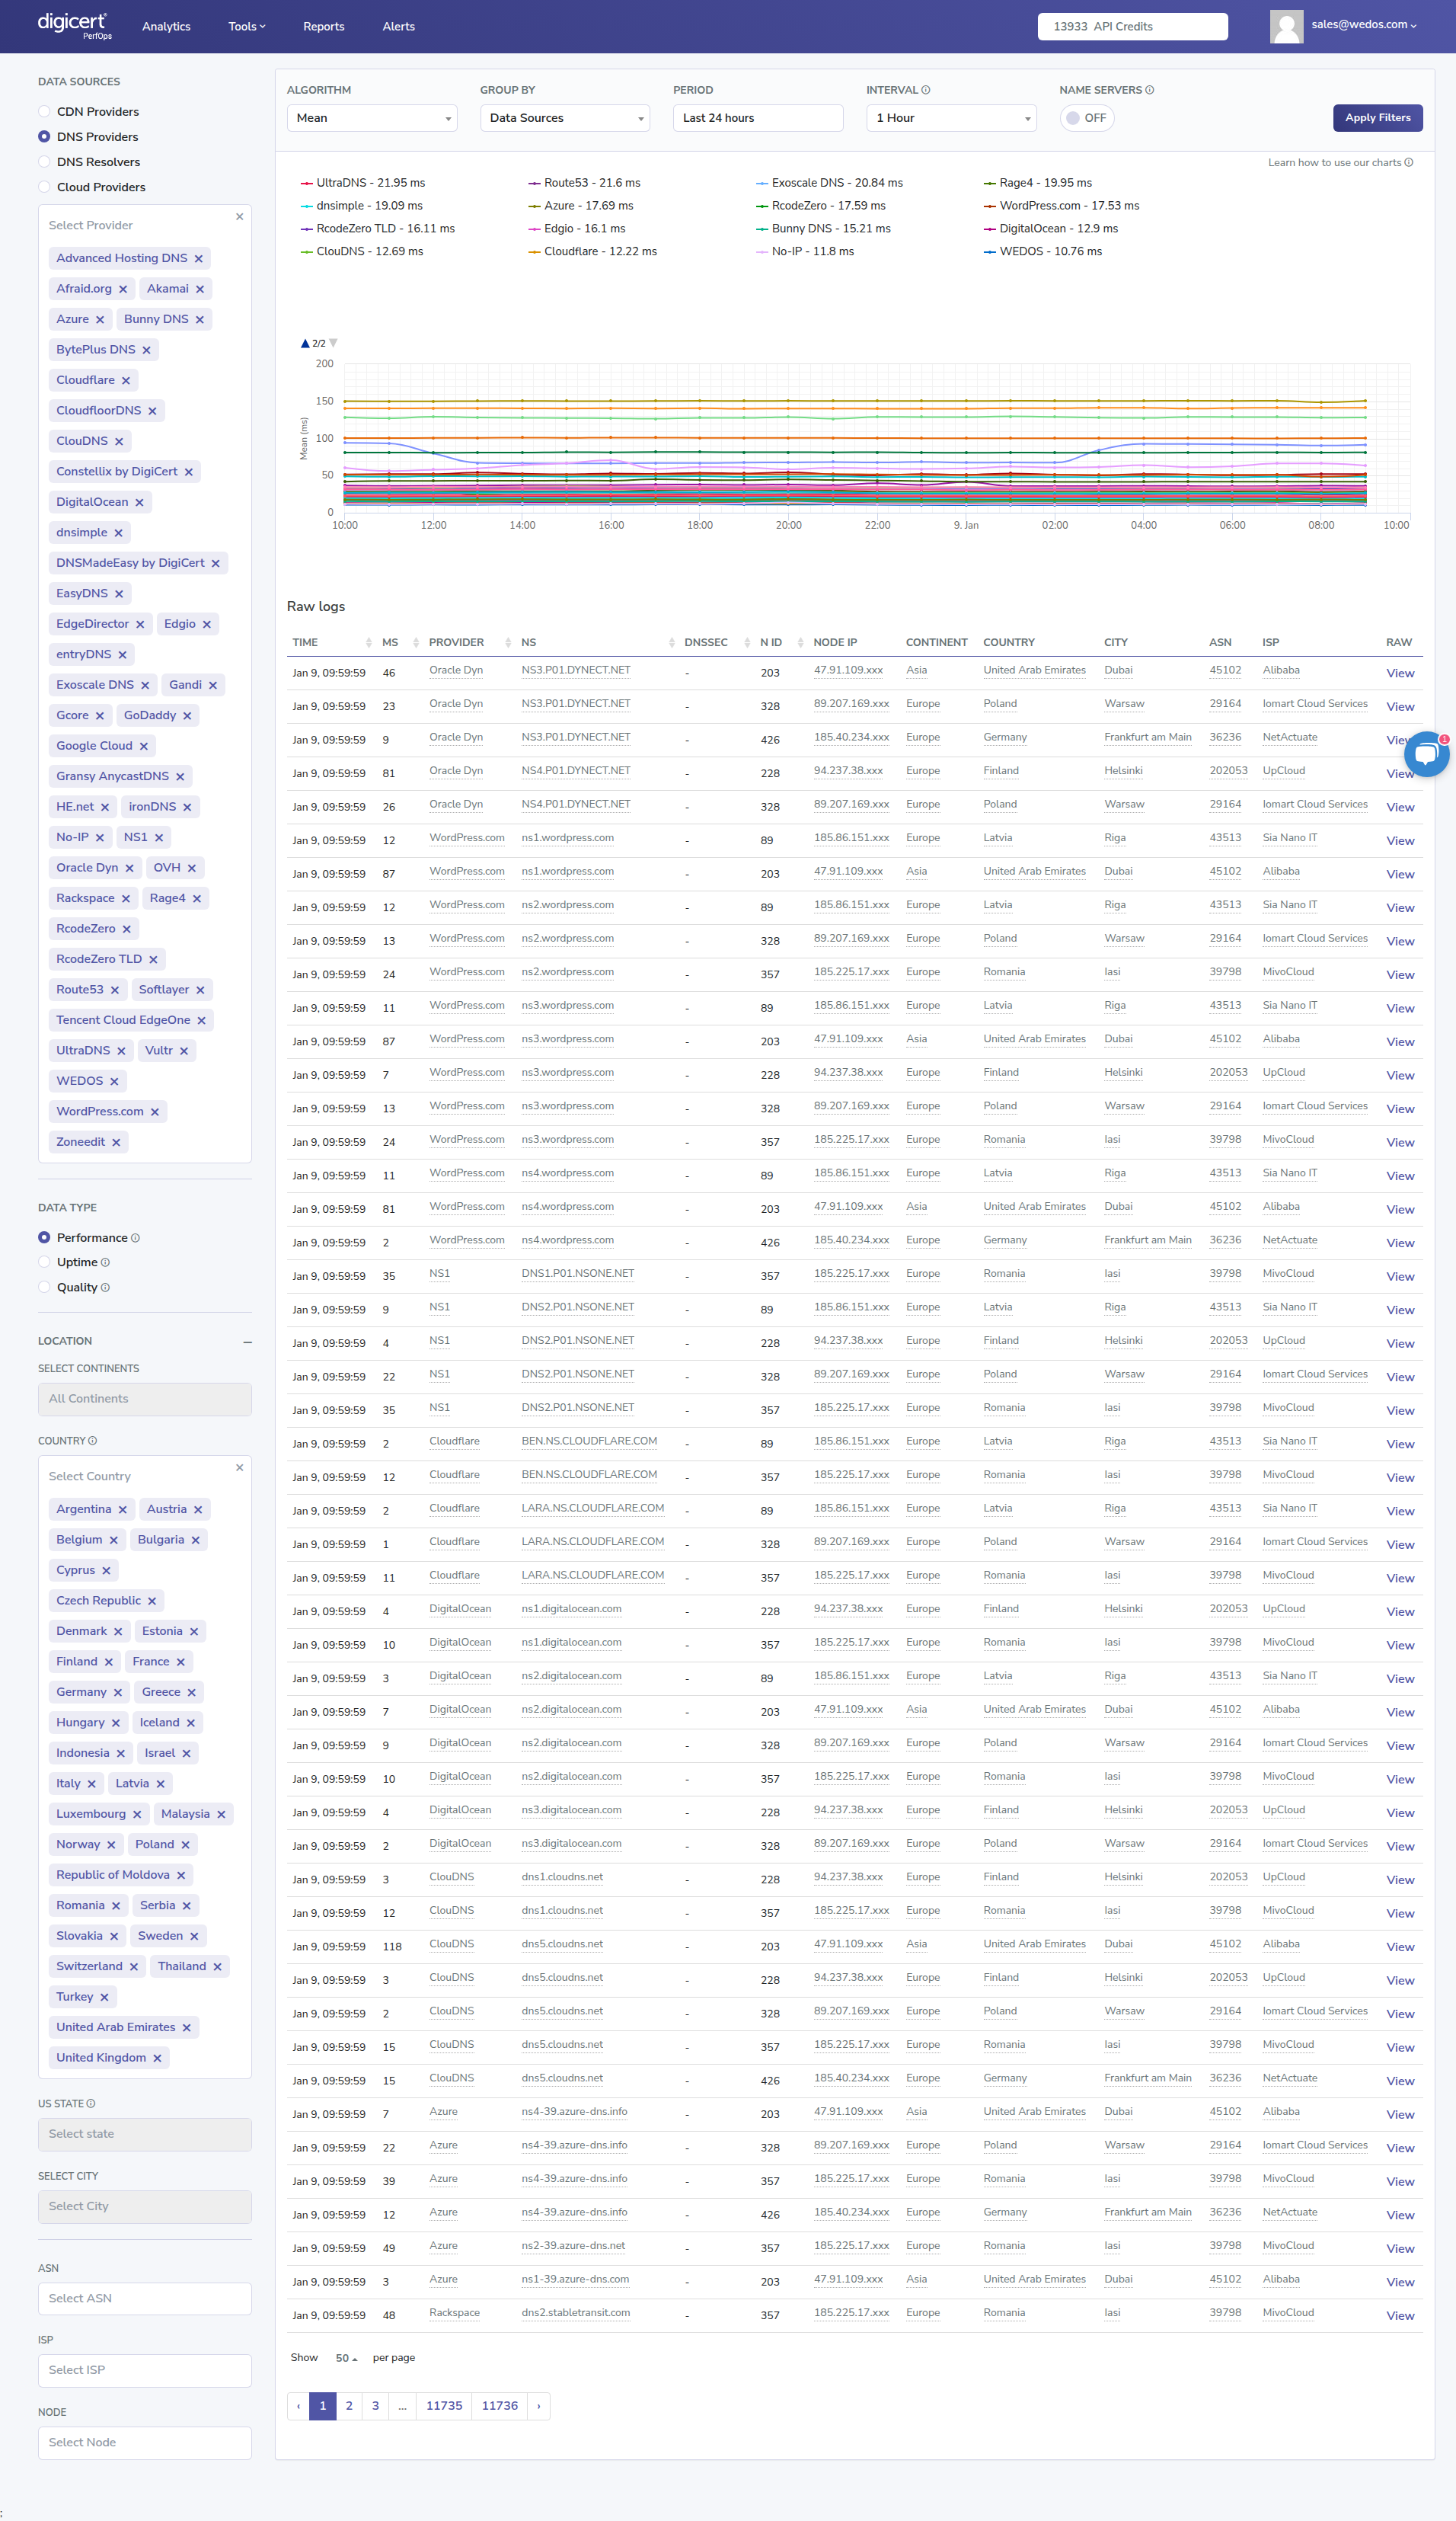Remove the Cloudflare provider tag
1456x2521 pixels.
(126, 380)
